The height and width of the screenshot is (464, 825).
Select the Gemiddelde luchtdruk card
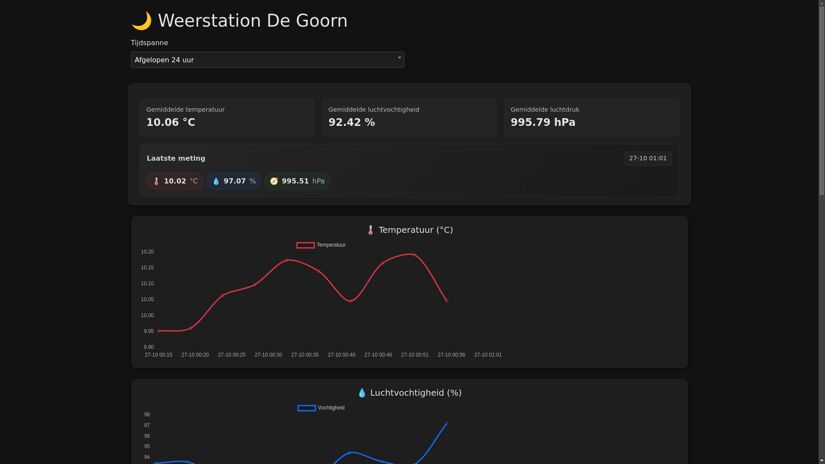coord(591,118)
